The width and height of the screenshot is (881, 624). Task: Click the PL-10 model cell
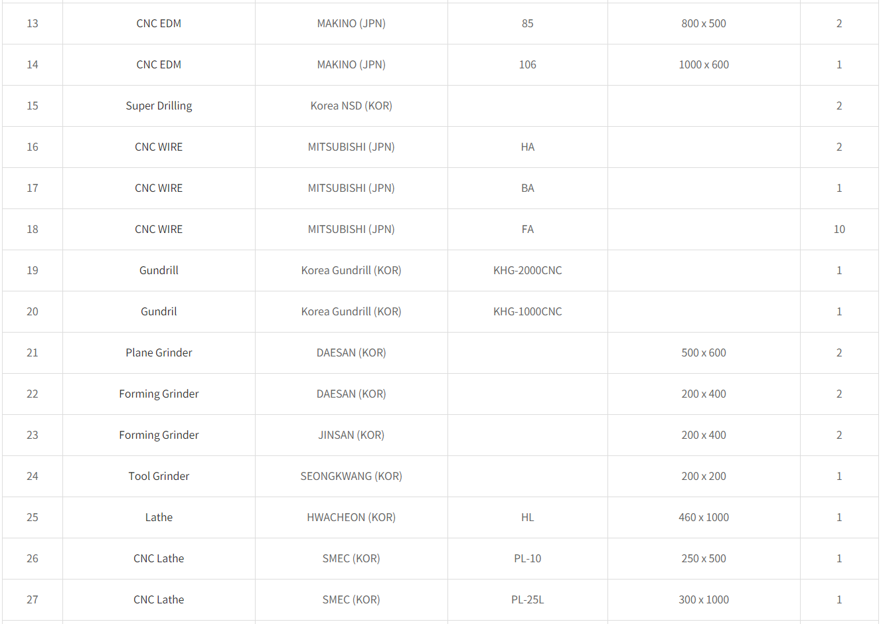click(527, 559)
